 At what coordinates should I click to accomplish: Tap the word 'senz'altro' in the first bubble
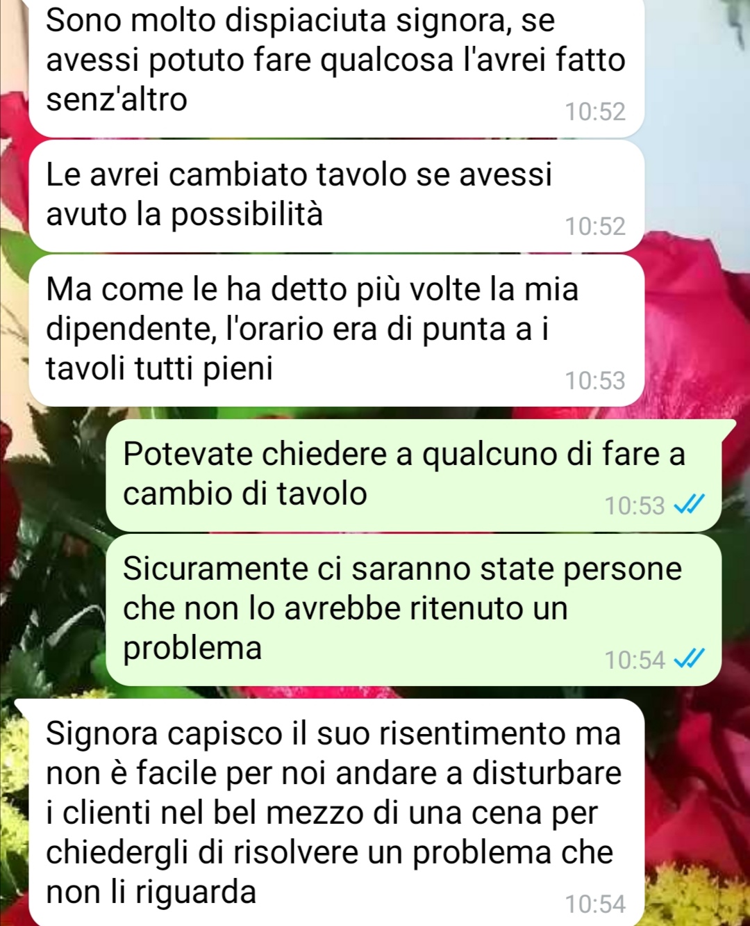click(x=117, y=99)
